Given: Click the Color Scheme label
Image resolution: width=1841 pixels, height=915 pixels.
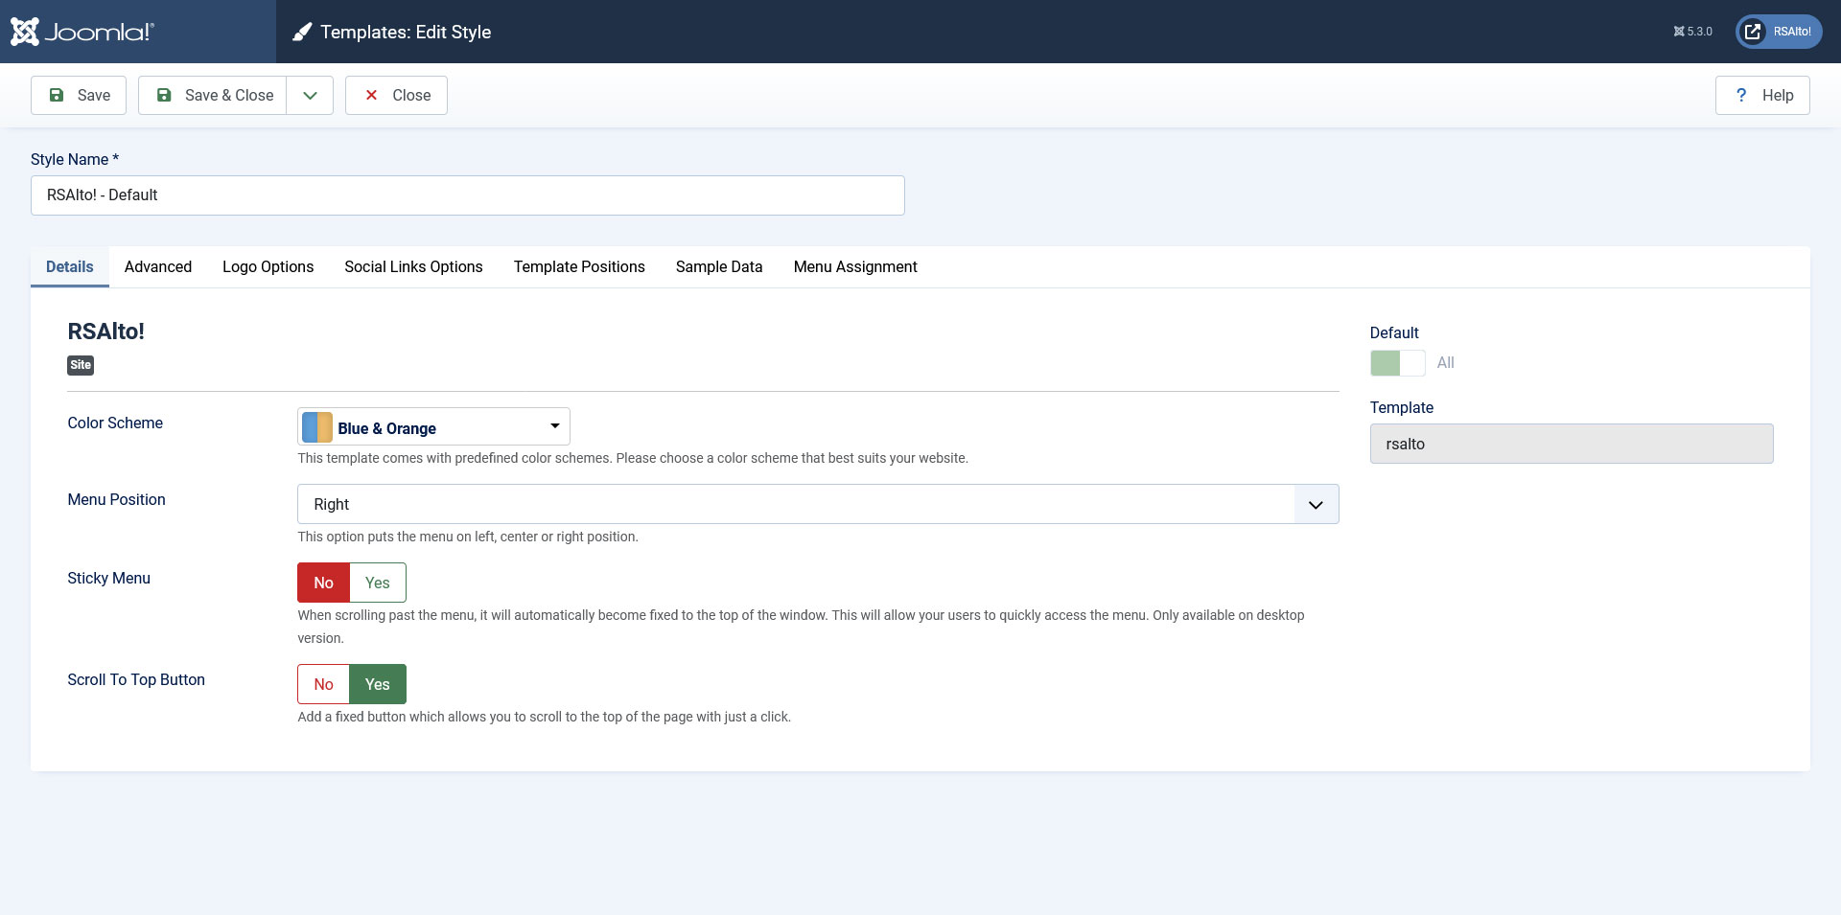Looking at the screenshot, I should point(115,423).
